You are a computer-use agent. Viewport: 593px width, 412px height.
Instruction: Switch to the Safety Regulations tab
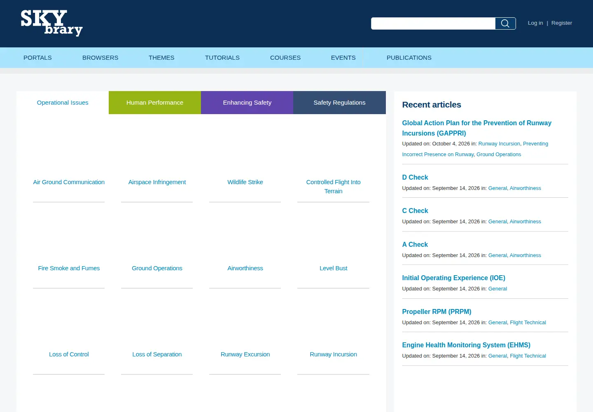pos(339,103)
